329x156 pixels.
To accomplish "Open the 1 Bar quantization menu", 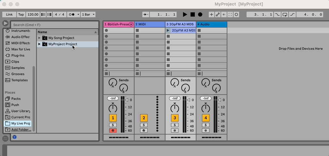I will tap(88, 14).
